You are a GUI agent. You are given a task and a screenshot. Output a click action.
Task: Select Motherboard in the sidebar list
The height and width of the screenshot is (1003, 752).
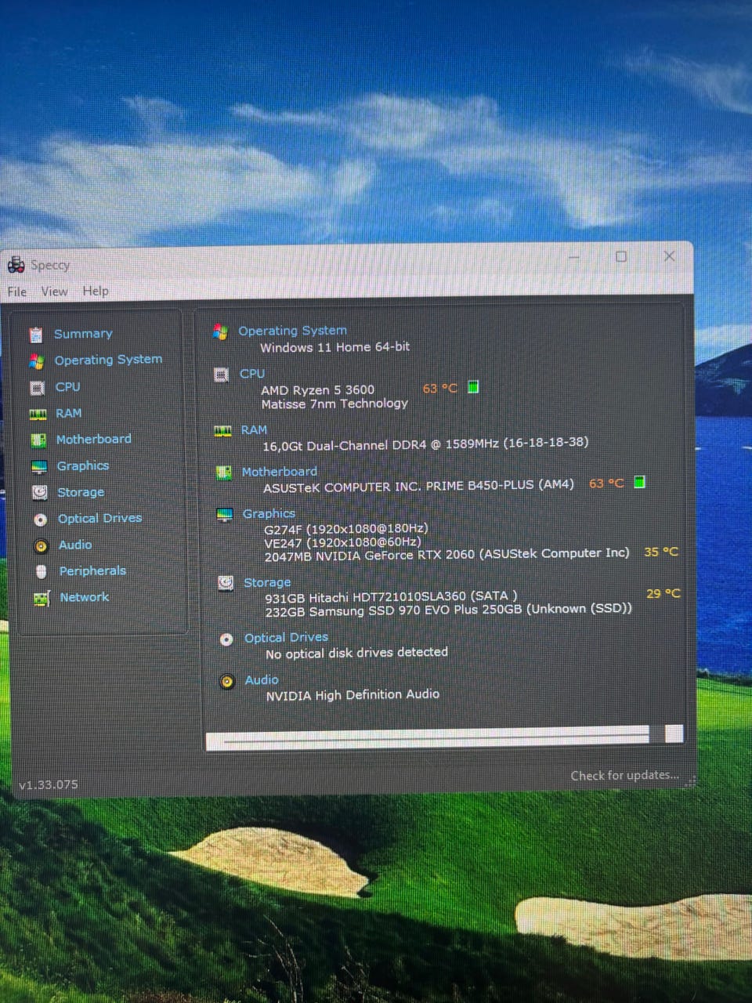[94, 440]
